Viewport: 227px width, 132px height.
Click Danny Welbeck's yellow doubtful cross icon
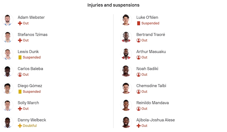[x=20, y=126]
